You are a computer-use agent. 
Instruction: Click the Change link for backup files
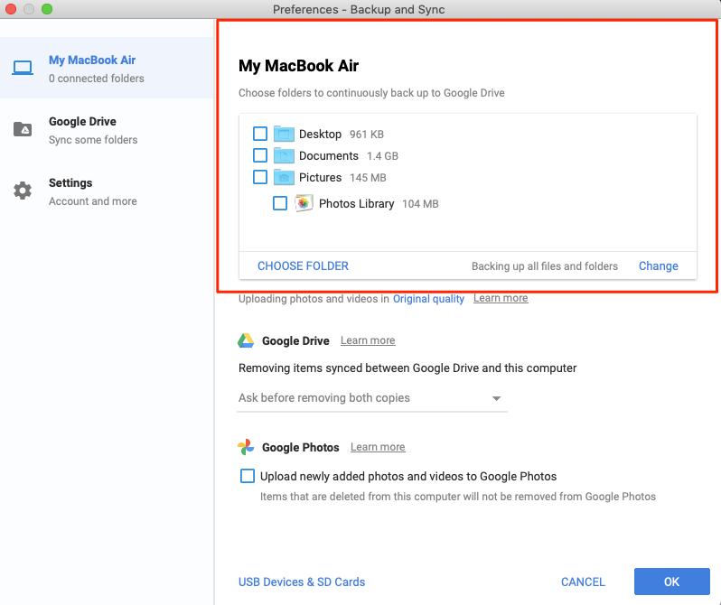tap(658, 265)
